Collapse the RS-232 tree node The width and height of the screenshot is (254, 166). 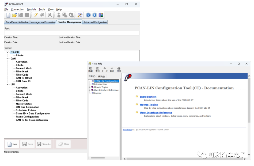click(x=7, y=52)
